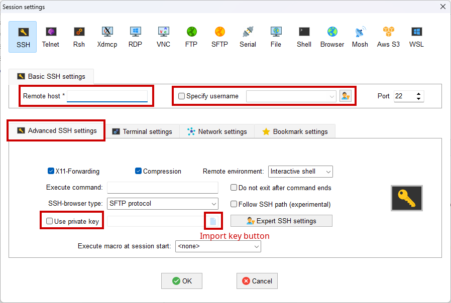This screenshot has height=303, width=451.
Task: Open the SSH-browser type dropdown
Action: pyautogui.click(x=163, y=204)
